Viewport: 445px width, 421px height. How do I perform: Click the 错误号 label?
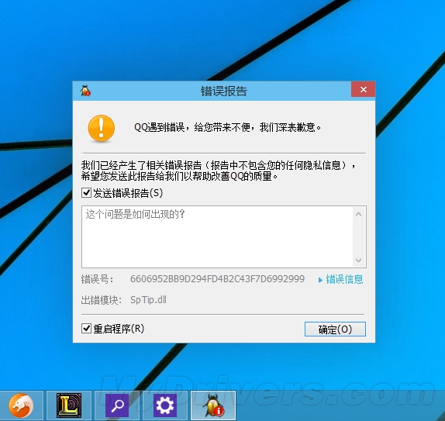pos(98,279)
